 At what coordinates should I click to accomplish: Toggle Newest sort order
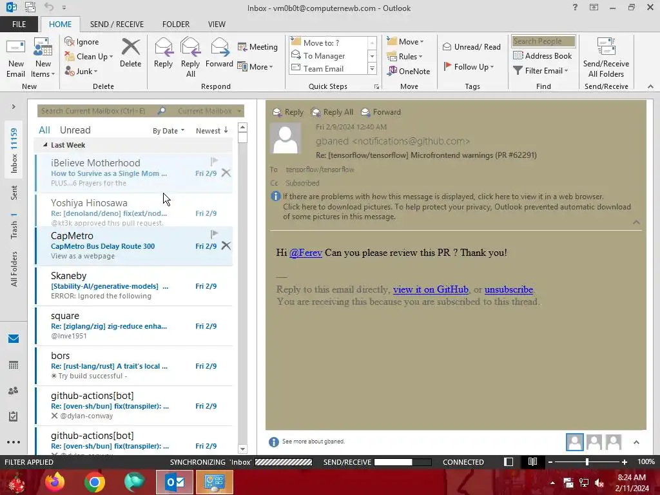click(212, 131)
